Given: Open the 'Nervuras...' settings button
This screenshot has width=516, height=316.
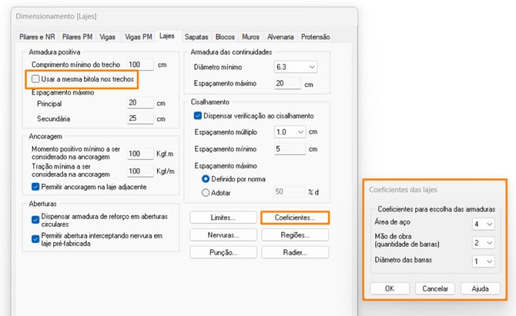Looking at the screenshot, I should [223, 235].
